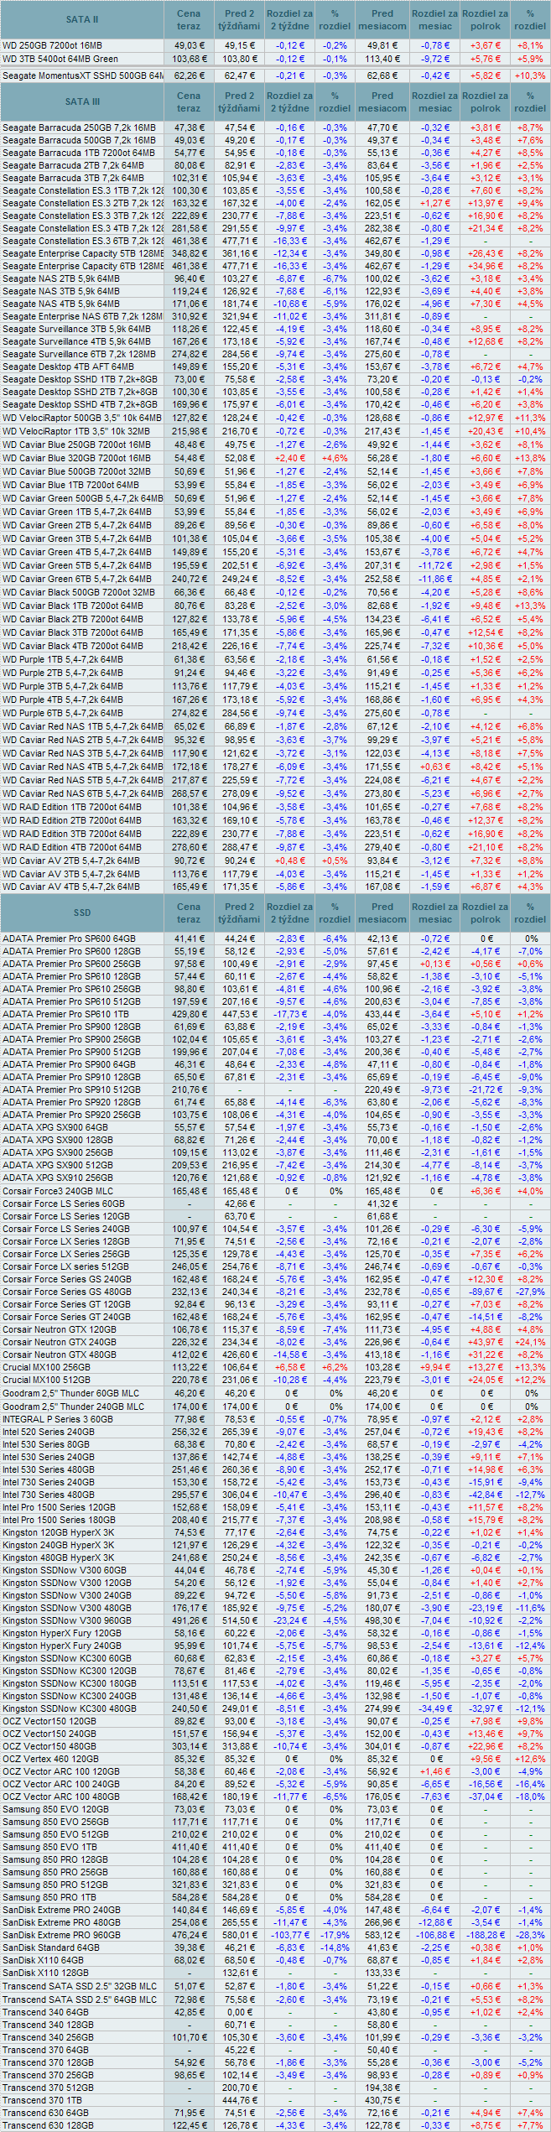The width and height of the screenshot is (551, 2132).
Task: Click Seagate Desktop SSHD 1TB product name
Action: (x=81, y=380)
